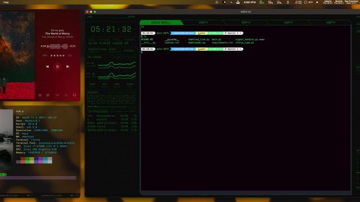Screen dimensions: 360x202
Task: Click the Jakarta world clock in menu bar
Action: 328,2
